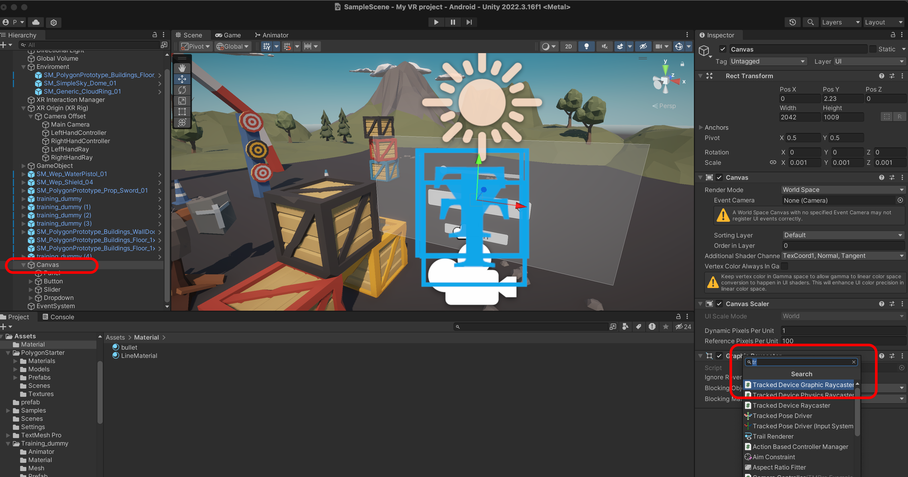Enable the Static checkbox
The height and width of the screenshot is (477, 908).
[873, 49]
